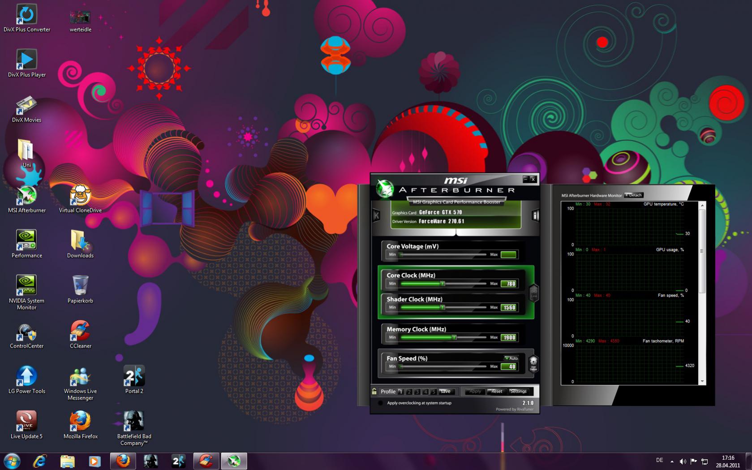Select the CCleaner desktop shortcut
This screenshot has width=752, height=470.
click(x=81, y=335)
